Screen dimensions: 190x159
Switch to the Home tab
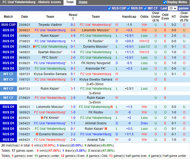(x=83, y=2)
